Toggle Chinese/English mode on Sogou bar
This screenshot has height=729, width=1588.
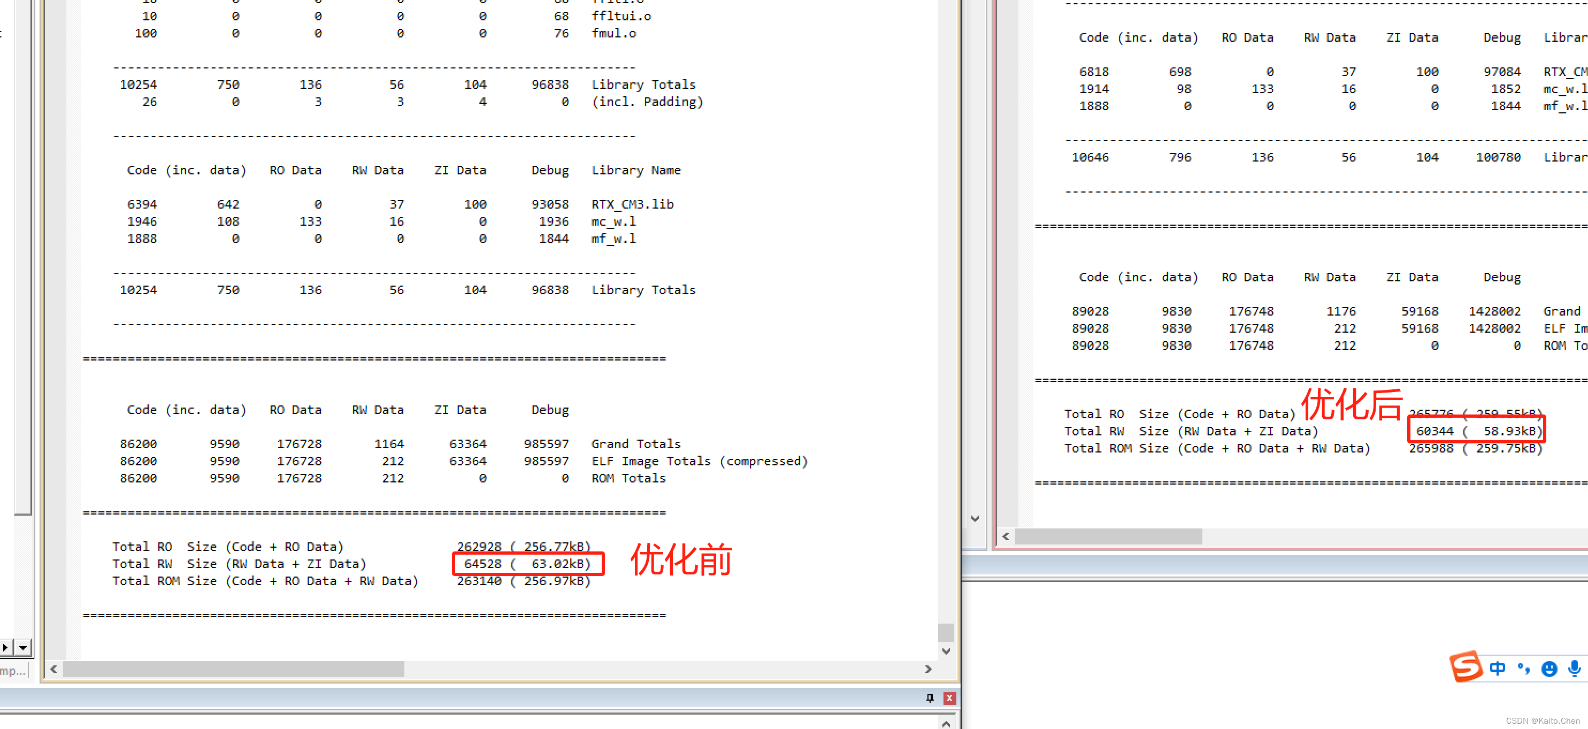(1498, 669)
